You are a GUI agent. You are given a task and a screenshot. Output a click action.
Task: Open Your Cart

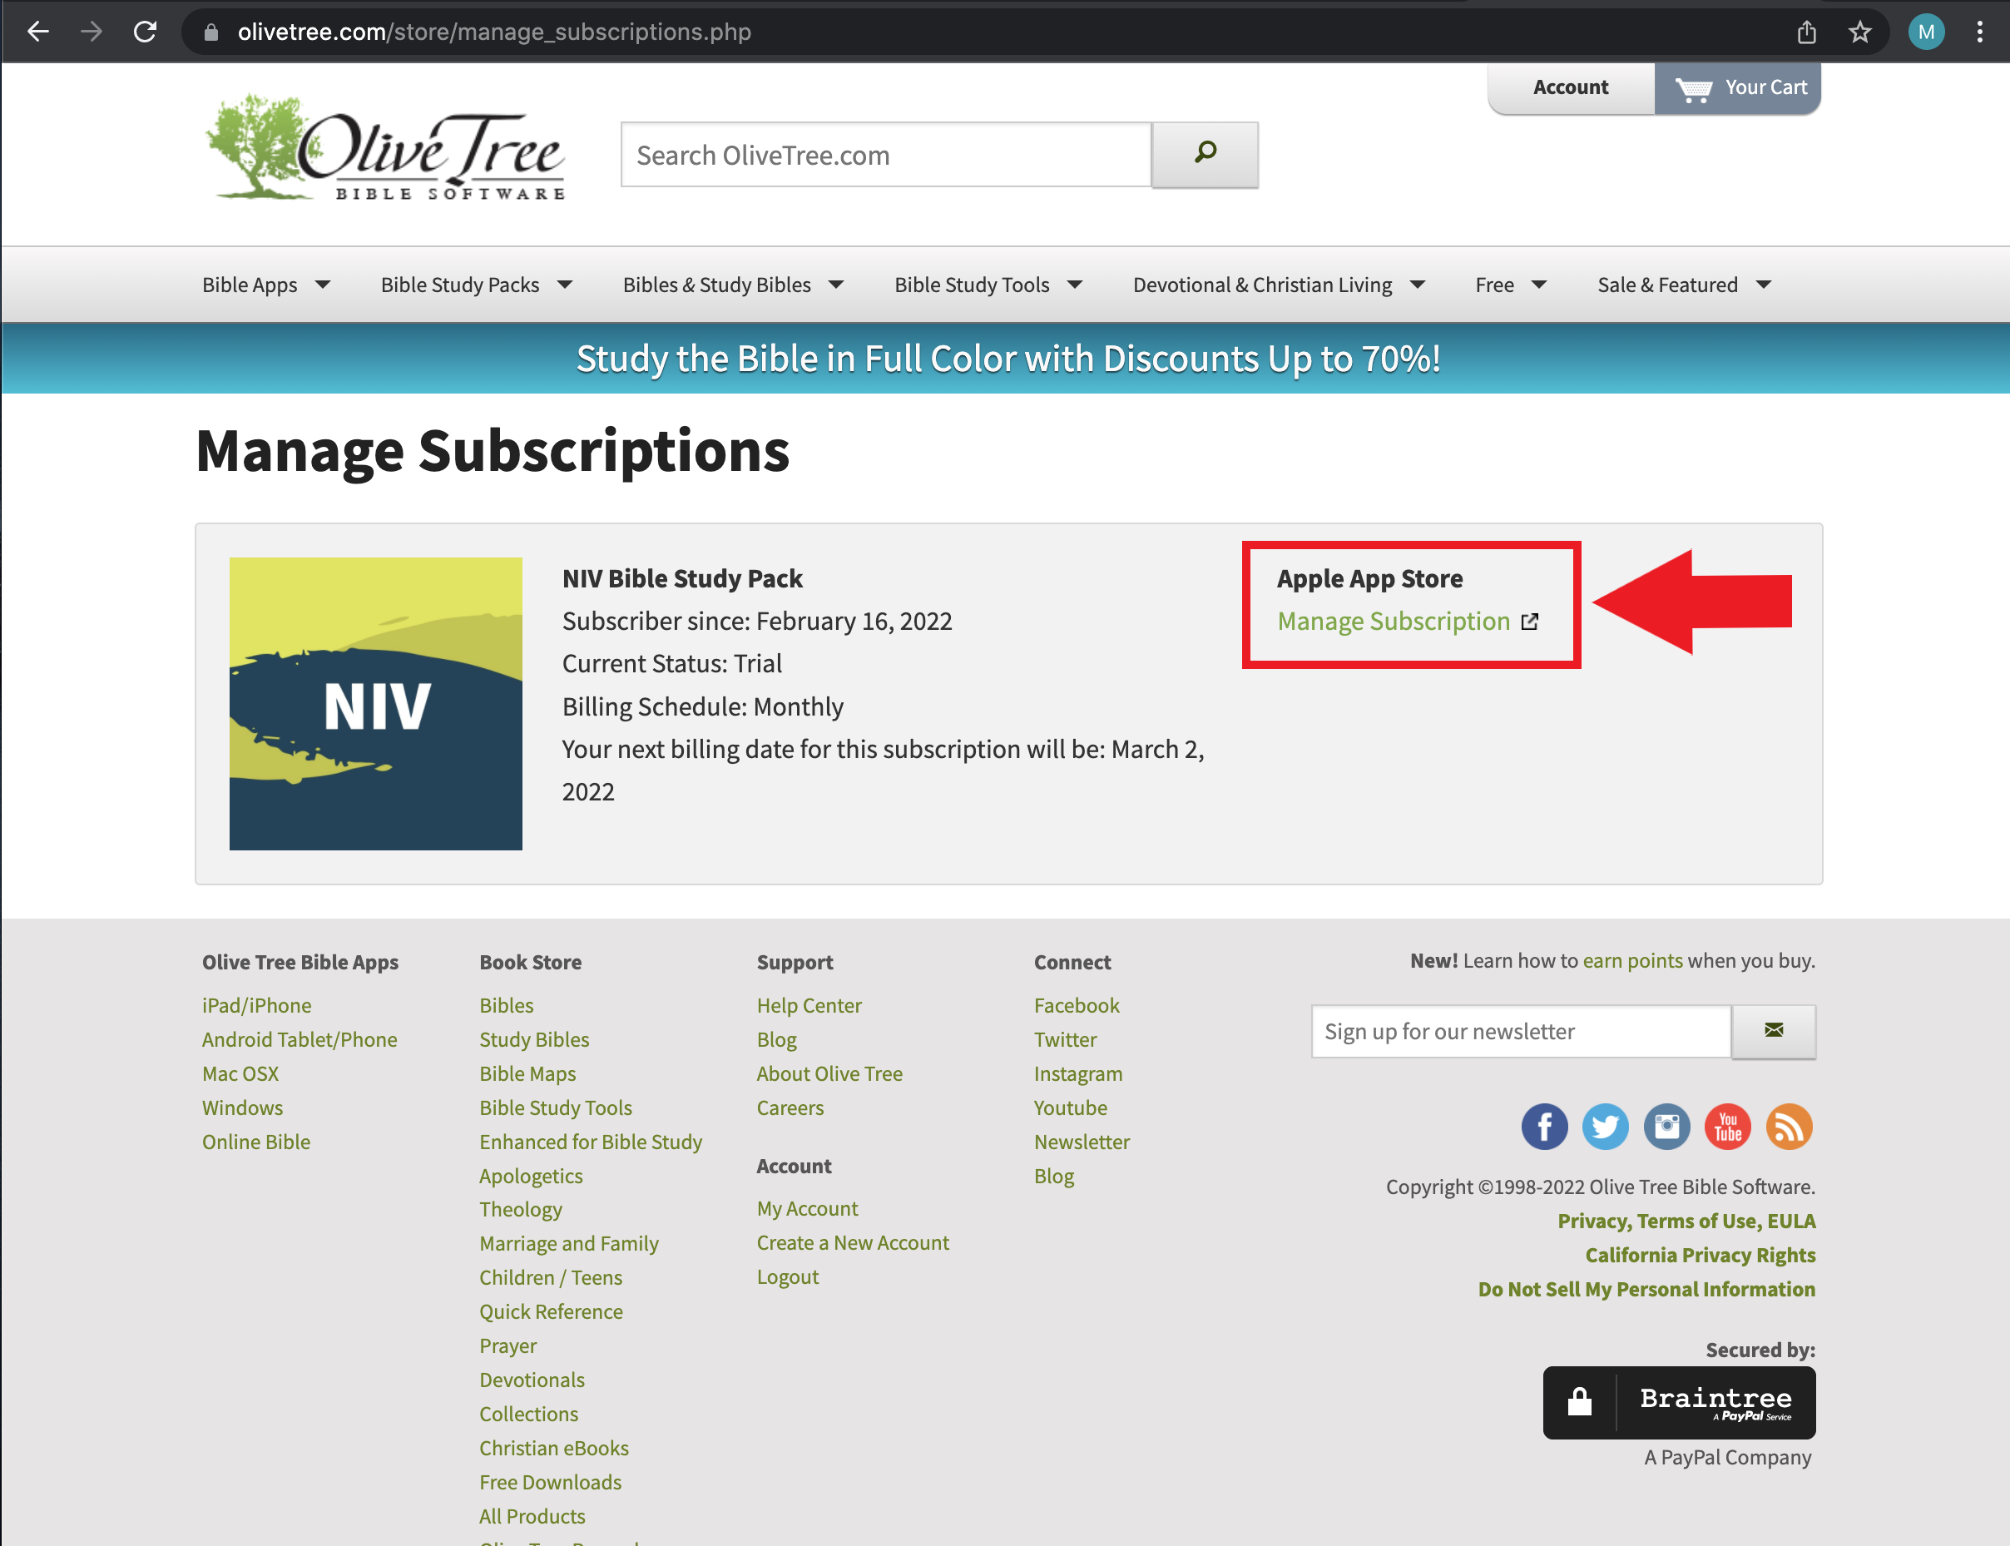tap(1738, 87)
